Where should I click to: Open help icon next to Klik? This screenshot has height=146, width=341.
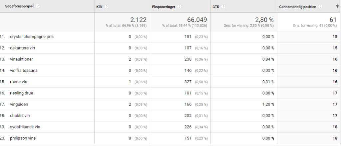click(x=107, y=7)
